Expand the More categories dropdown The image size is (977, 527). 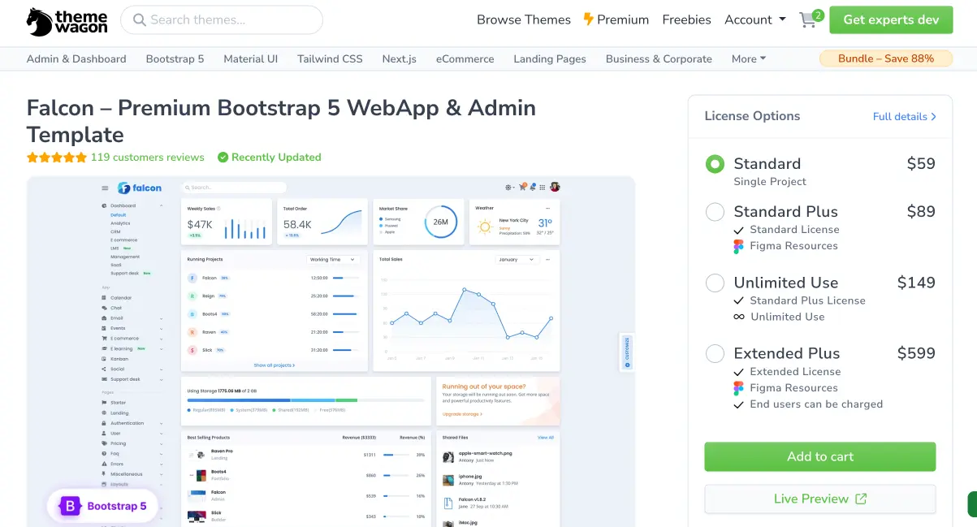pos(749,58)
